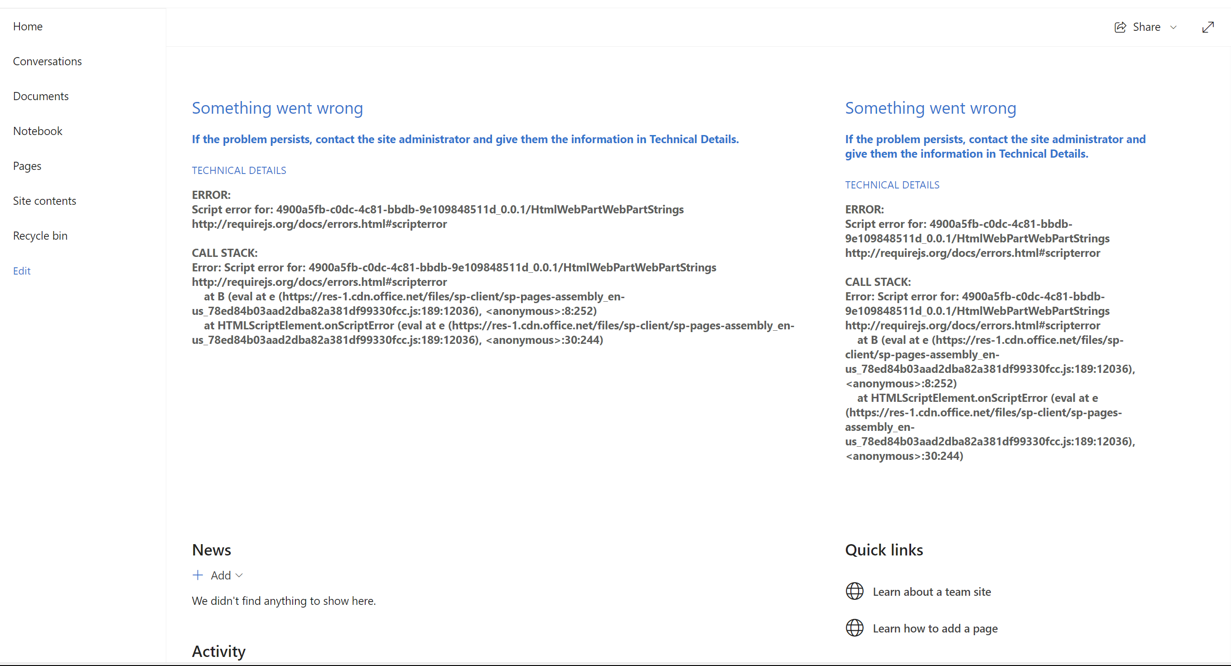Click the right CALL STACK: label
Screen dimensions: 1231x666
click(878, 282)
